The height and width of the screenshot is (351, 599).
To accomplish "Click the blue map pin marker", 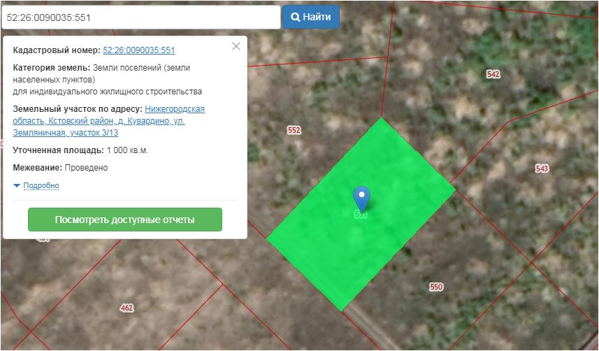I will click(361, 196).
